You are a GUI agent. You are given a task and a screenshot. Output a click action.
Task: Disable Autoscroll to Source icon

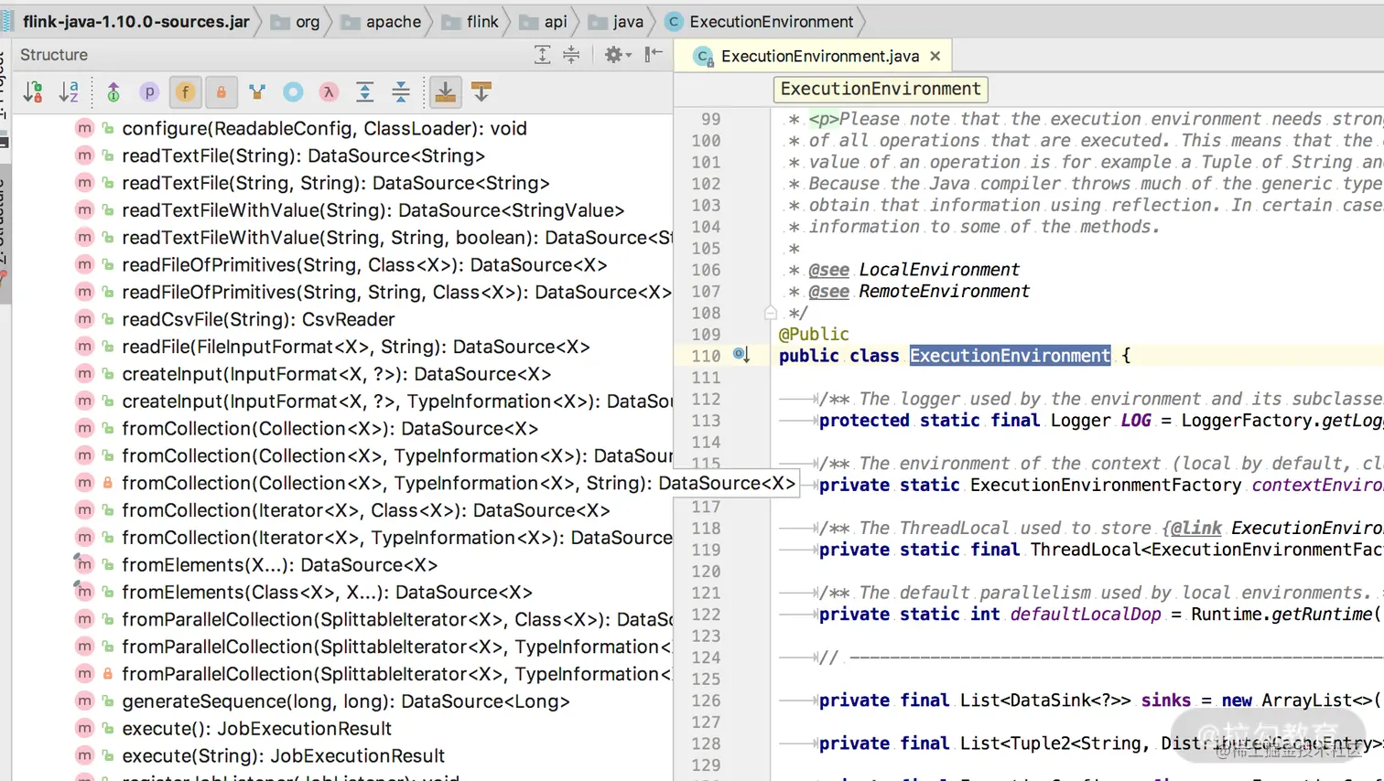446,91
